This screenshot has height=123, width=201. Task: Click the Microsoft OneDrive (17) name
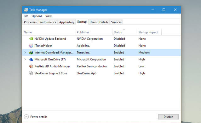[x=50, y=59]
